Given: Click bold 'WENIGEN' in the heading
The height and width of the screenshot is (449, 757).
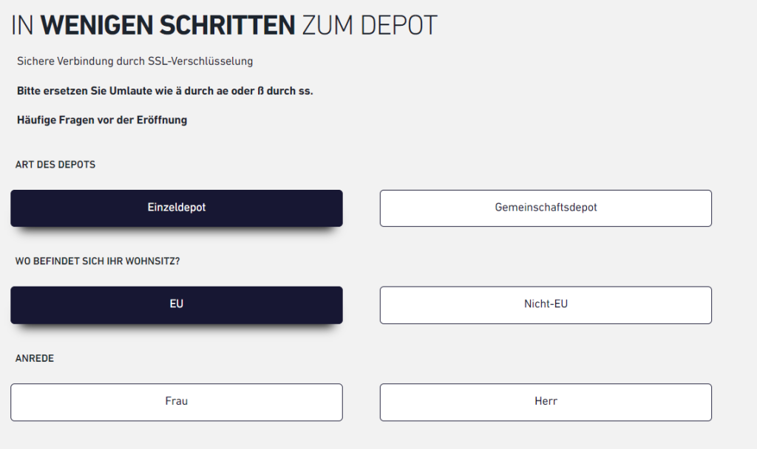Looking at the screenshot, I should click(95, 26).
